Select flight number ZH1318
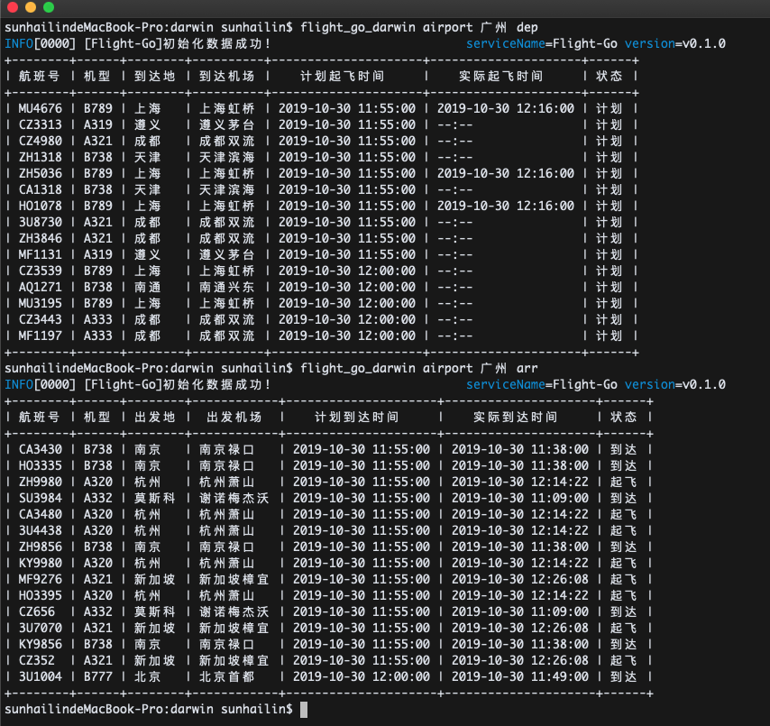Image resolution: width=770 pixels, height=726 pixels. (41, 157)
